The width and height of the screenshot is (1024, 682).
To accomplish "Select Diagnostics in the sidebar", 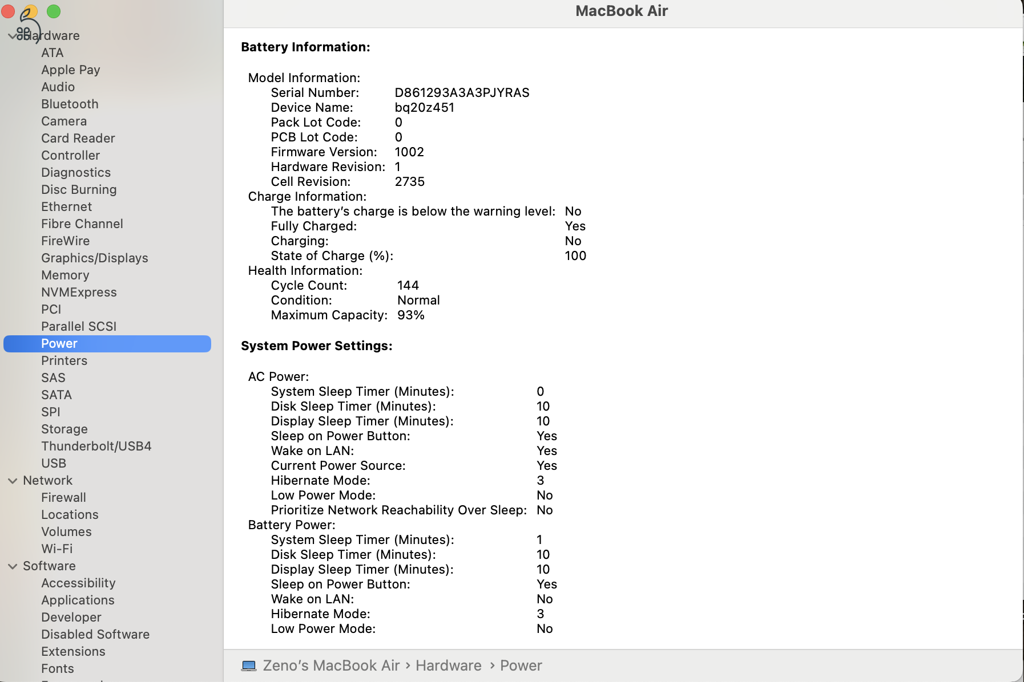I will (76, 172).
